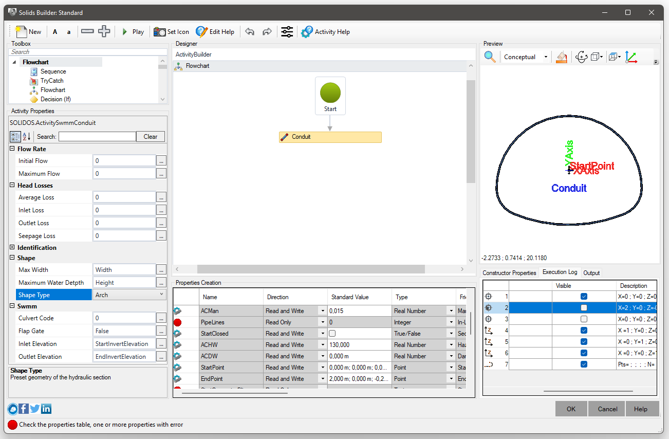
Task: Click the paint bucket icon in Preview
Action: tap(562, 57)
